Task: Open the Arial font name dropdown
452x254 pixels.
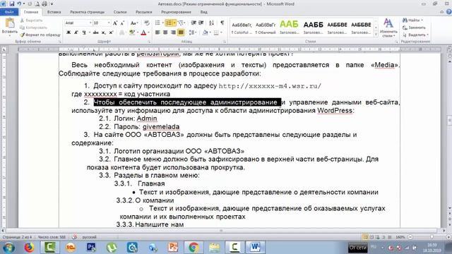Action: click(90, 23)
